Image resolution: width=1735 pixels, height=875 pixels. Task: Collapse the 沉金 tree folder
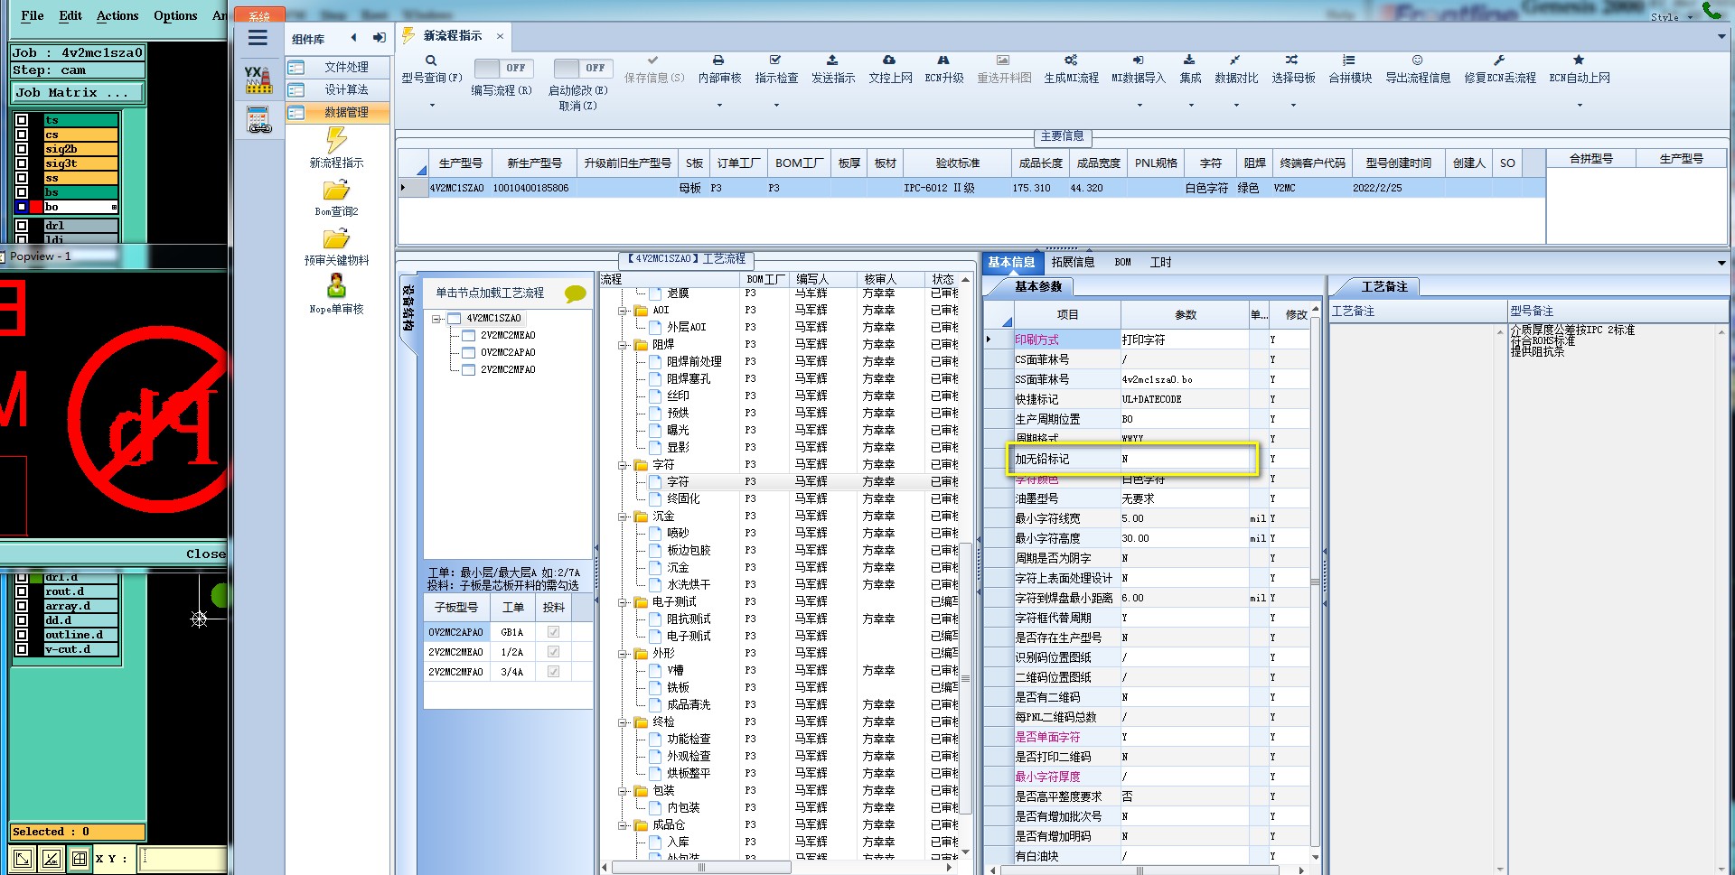pos(624,517)
